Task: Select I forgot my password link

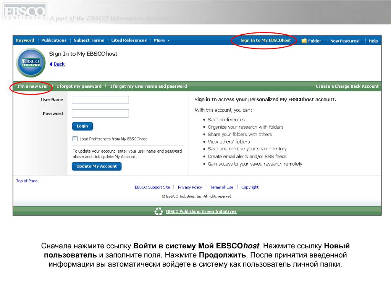Action: click(79, 86)
